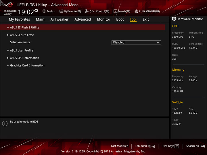
Task: Click the Voltage section heading
Action: pos(177,102)
